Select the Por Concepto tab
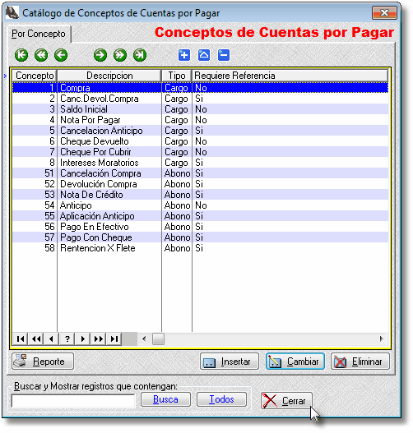Screen dimensions: 413x433 click(39, 34)
